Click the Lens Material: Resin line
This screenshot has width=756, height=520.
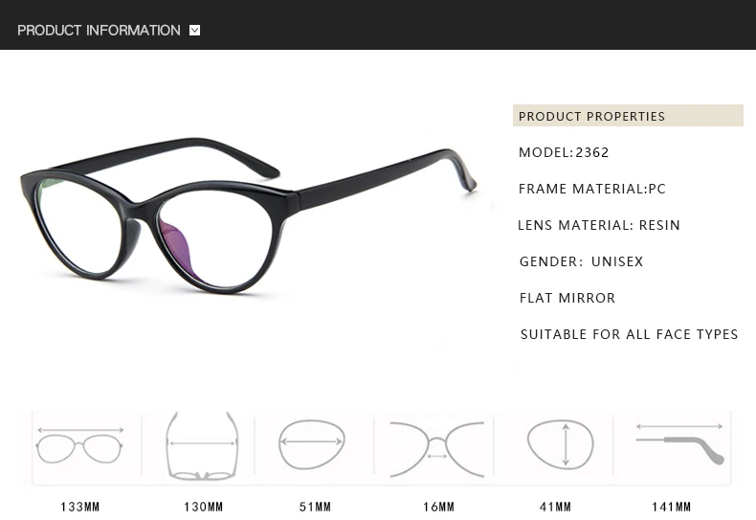(599, 225)
